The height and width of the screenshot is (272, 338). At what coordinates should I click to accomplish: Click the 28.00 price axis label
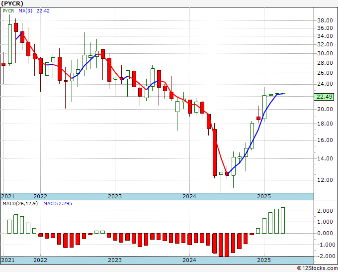pos(325,63)
